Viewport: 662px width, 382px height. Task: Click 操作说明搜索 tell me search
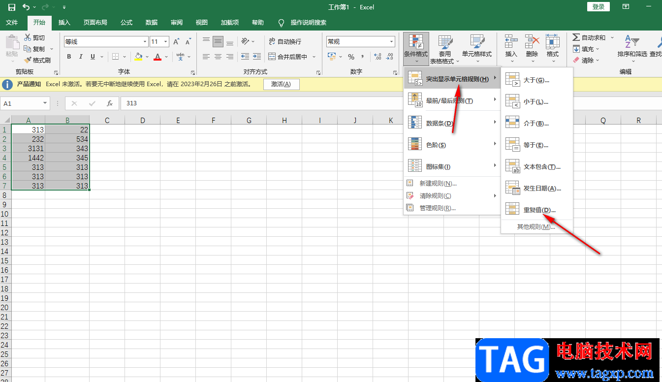(303, 23)
